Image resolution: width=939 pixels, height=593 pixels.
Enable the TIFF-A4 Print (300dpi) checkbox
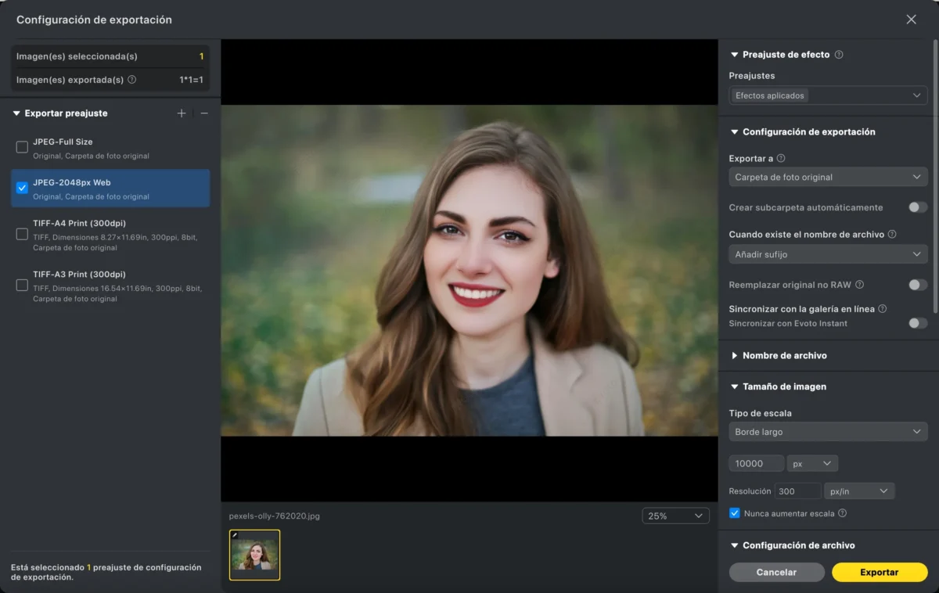coord(22,234)
